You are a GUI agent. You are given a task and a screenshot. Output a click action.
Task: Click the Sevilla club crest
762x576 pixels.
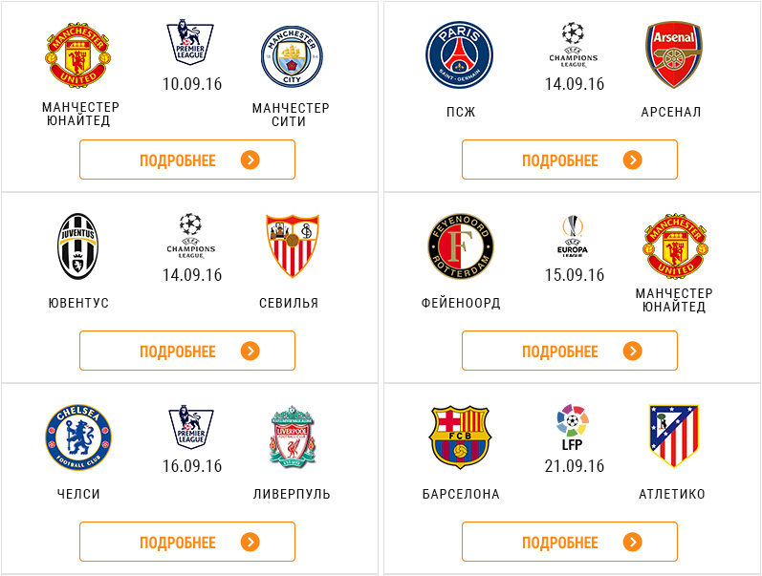292,245
